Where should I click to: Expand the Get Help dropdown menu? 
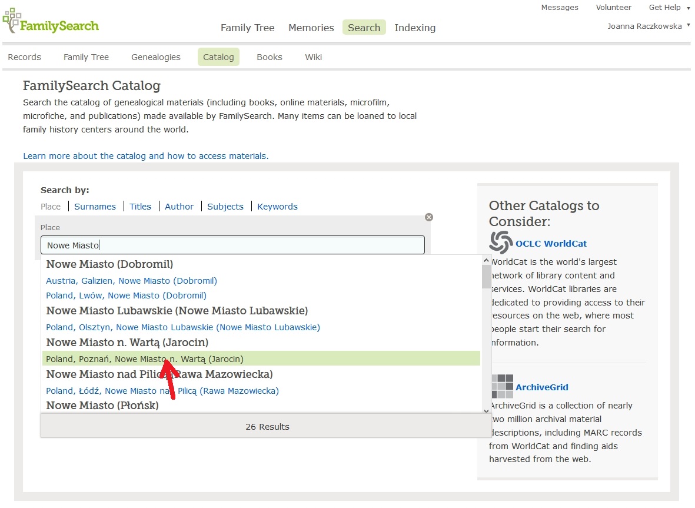669,8
